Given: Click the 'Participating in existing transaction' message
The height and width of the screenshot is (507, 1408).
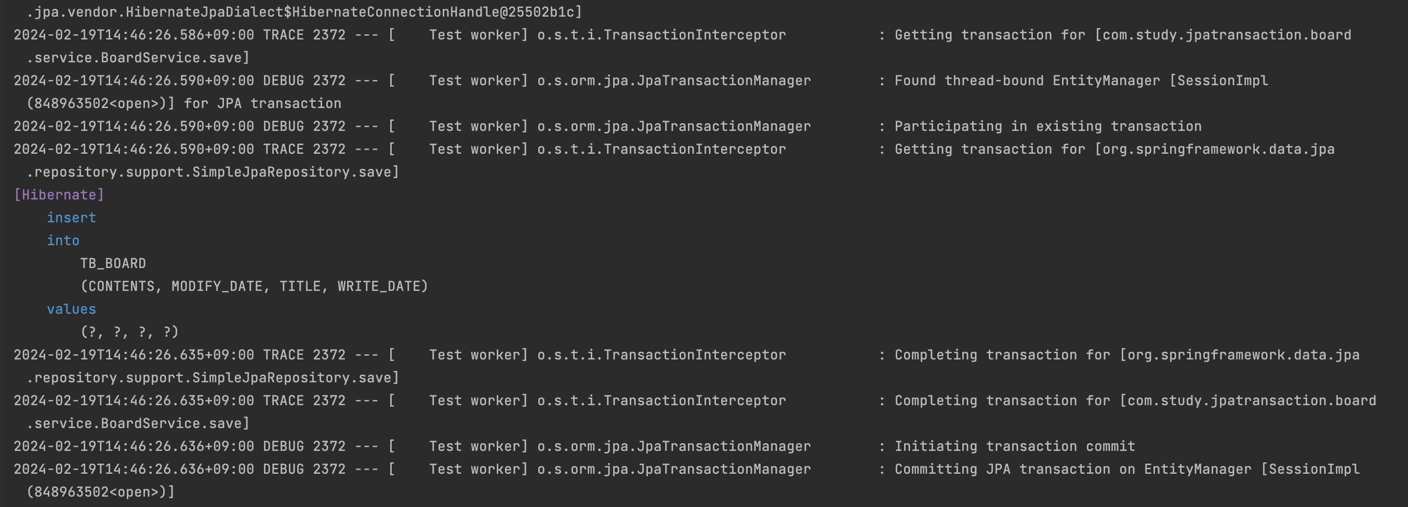Looking at the screenshot, I should (1048, 126).
